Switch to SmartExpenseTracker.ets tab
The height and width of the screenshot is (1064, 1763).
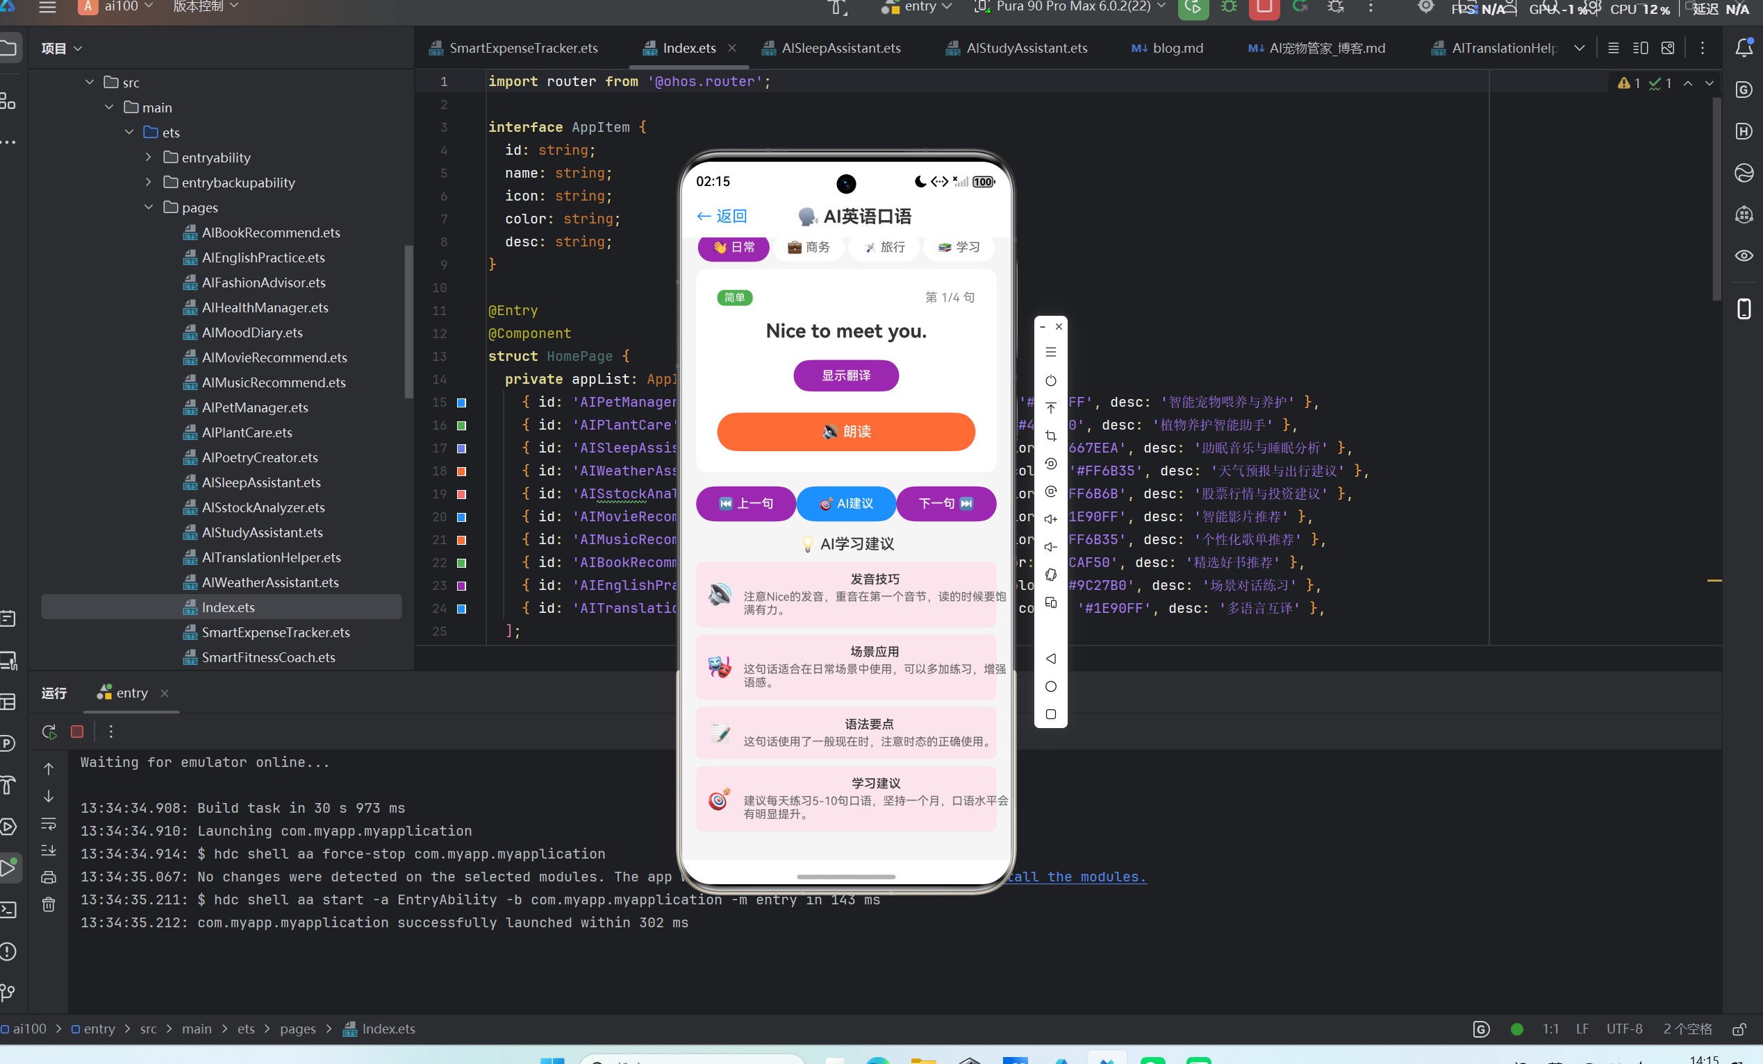[514, 48]
